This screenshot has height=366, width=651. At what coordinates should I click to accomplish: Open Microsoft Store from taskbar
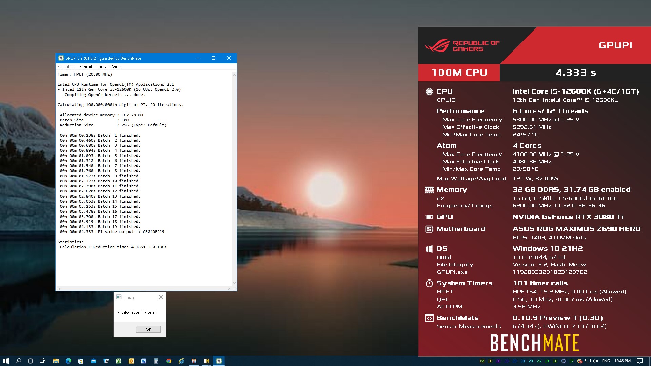pyautogui.click(x=81, y=361)
